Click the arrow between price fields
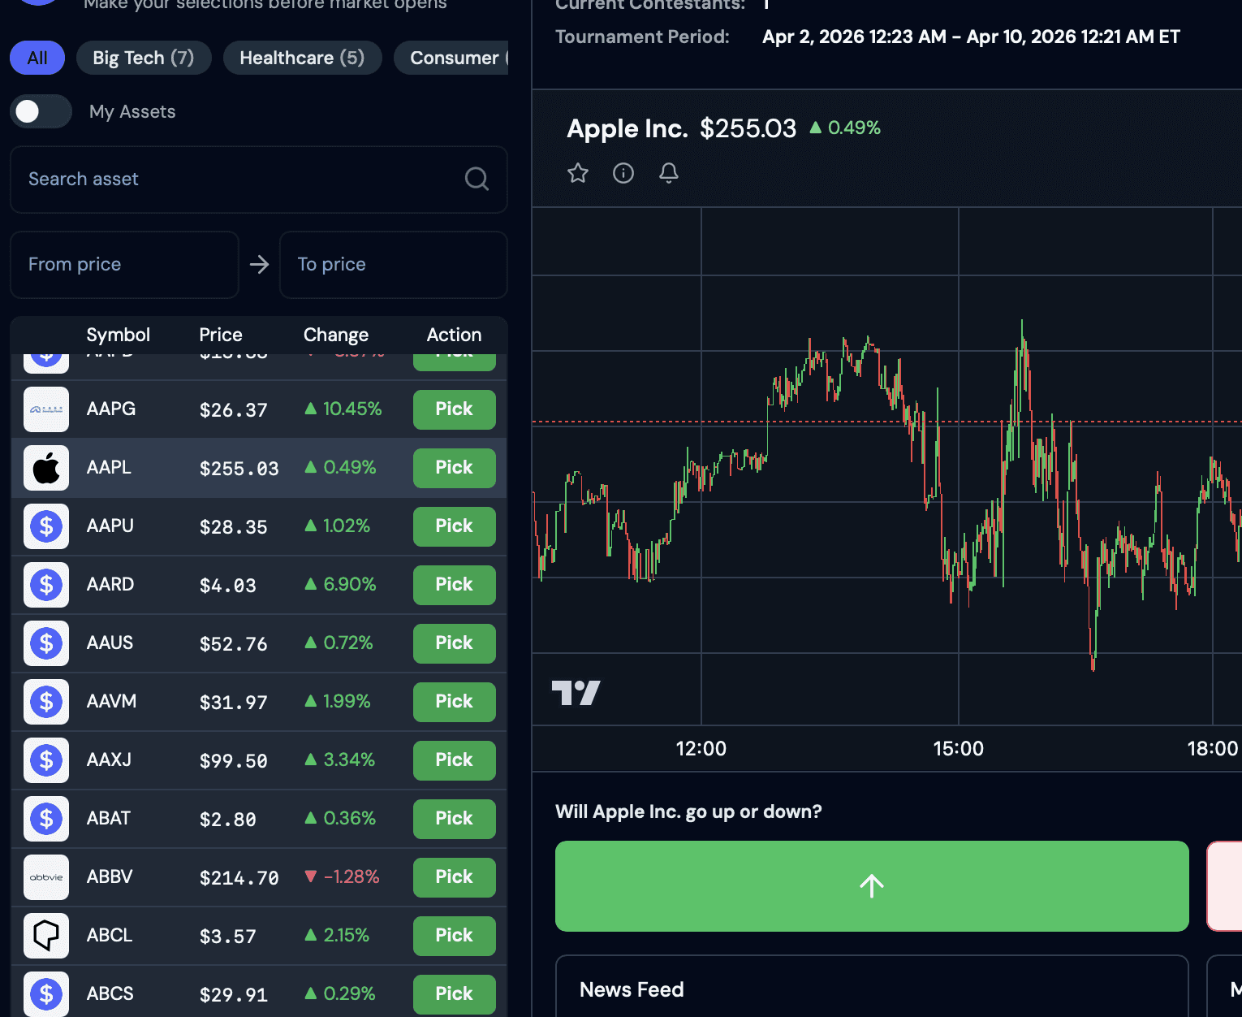 click(259, 265)
